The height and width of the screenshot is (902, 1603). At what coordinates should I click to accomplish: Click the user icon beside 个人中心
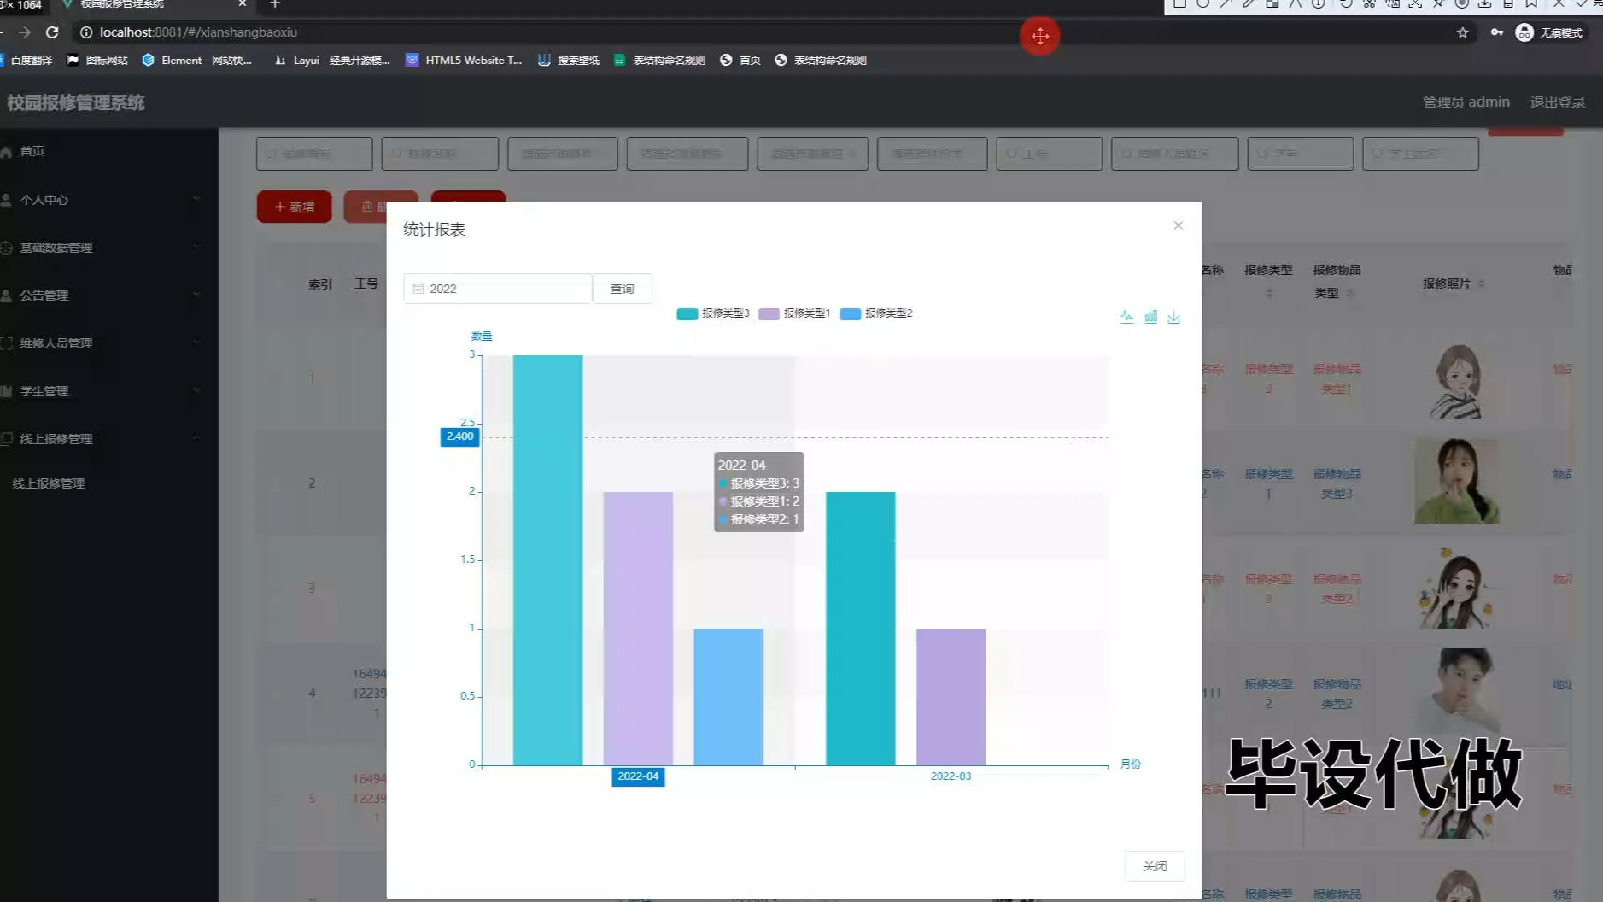pyautogui.click(x=6, y=200)
